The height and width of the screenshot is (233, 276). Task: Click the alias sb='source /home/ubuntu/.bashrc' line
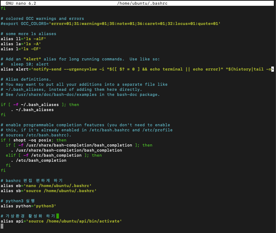(x=48, y=191)
